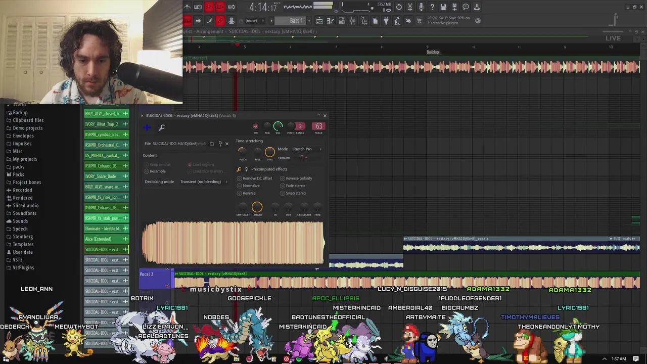This screenshot has width=647, height=364.
Task: Click the VOL knob in sampler
Action: click(278, 126)
